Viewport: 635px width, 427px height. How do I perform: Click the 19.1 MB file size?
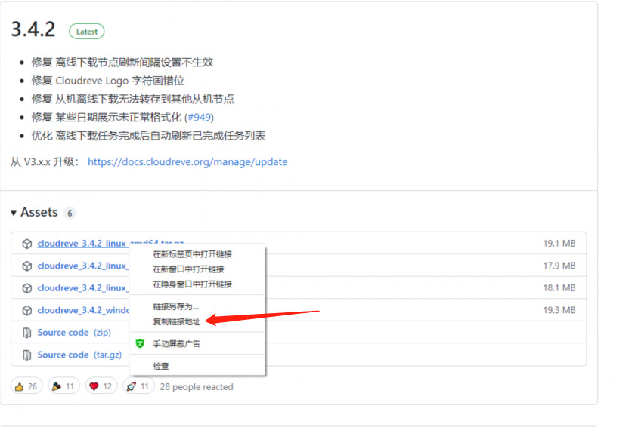(x=559, y=243)
